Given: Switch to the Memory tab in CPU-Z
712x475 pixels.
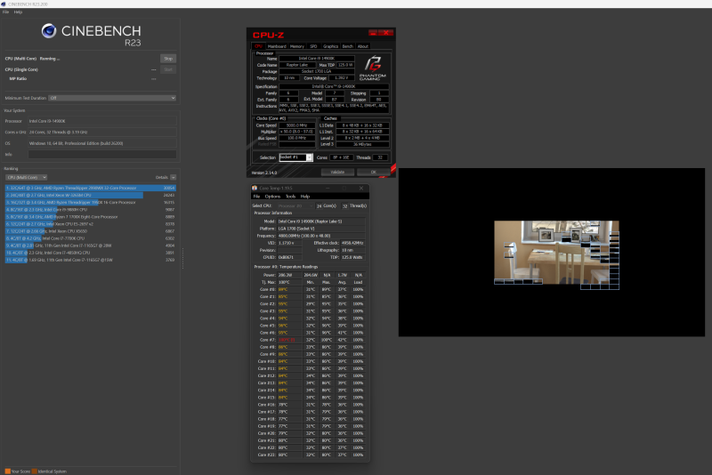Looking at the screenshot, I should [296, 45].
